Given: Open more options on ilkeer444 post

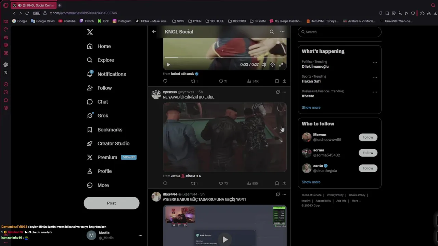Looking at the screenshot, I should click(284, 194).
